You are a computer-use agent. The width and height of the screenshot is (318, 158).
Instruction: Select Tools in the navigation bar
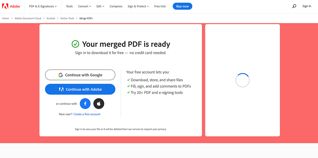[x=69, y=6]
